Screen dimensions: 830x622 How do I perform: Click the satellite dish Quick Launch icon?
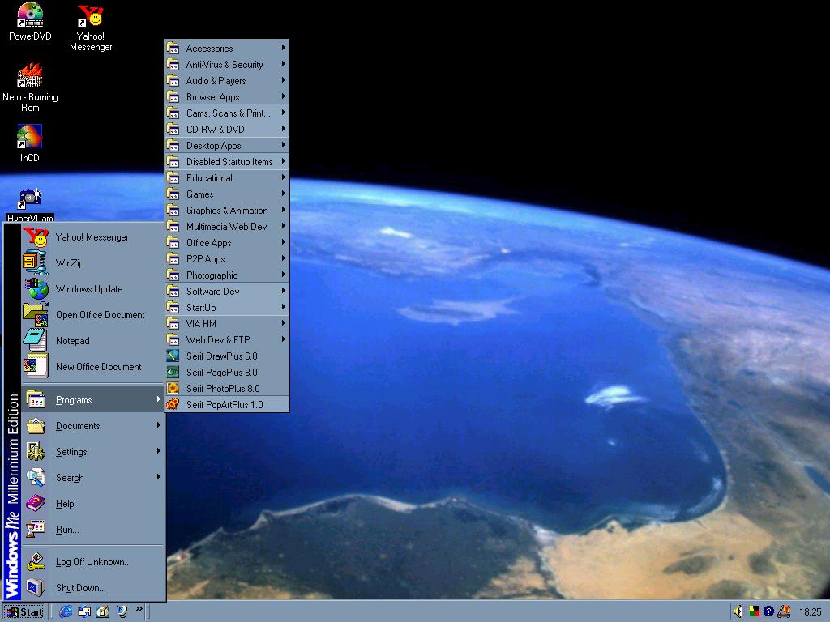click(122, 611)
